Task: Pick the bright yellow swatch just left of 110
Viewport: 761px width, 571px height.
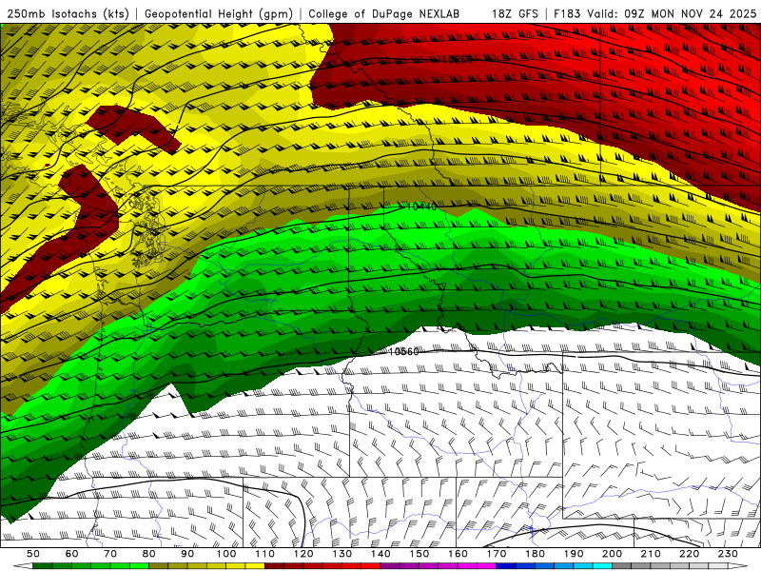Action: click(x=255, y=566)
